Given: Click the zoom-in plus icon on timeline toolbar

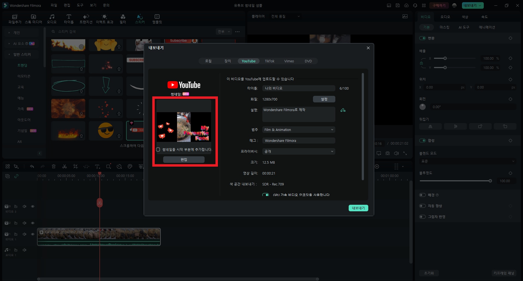Looking at the screenshot, I should (x=377, y=166).
